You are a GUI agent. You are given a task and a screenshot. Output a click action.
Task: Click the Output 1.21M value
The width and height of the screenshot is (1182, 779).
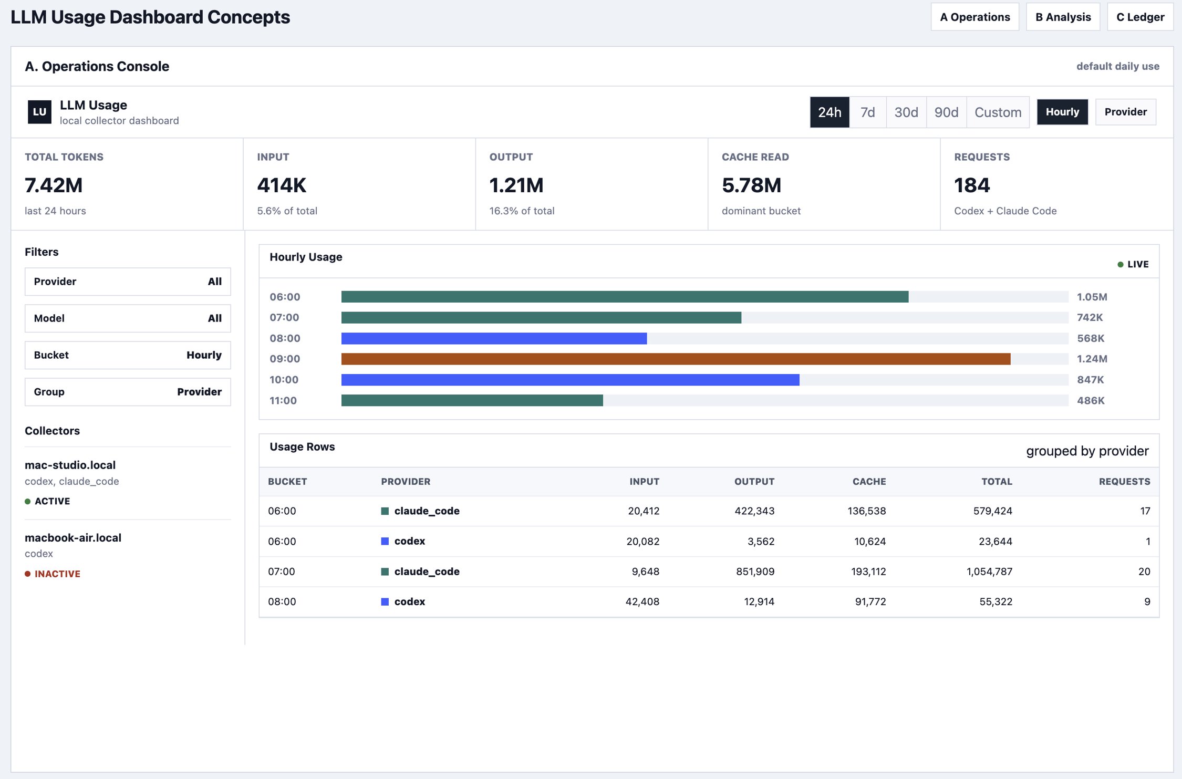point(516,185)
